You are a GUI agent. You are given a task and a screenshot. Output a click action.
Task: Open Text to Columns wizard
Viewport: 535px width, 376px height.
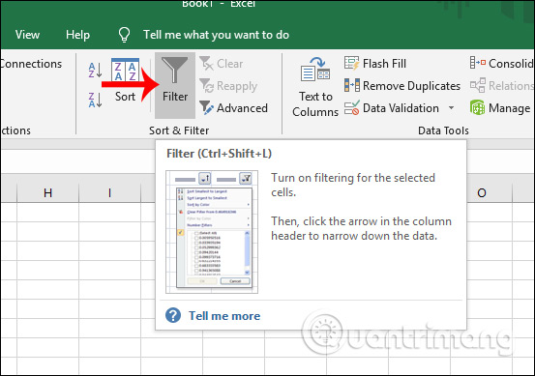[x=315, y=87]
